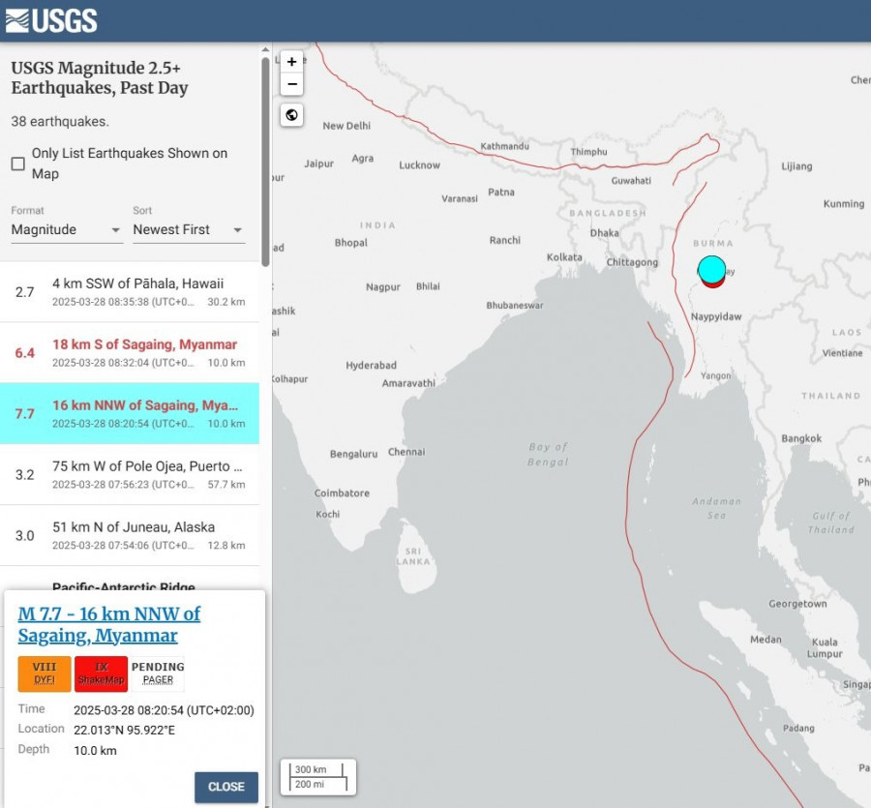Zoom out on the map
The image size is (871, 808).
point(292,84)
